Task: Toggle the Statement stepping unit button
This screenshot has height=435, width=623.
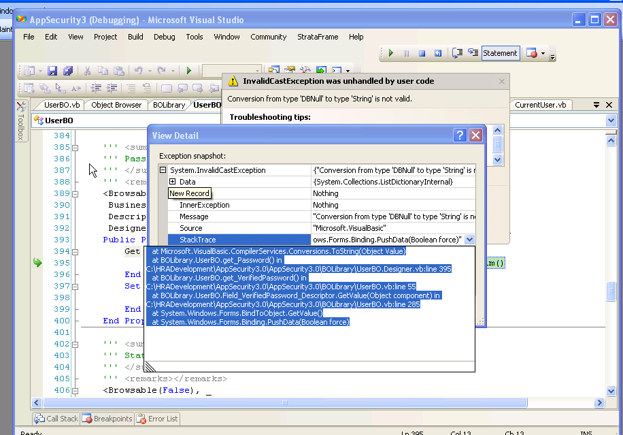Action: coord(500,53)
